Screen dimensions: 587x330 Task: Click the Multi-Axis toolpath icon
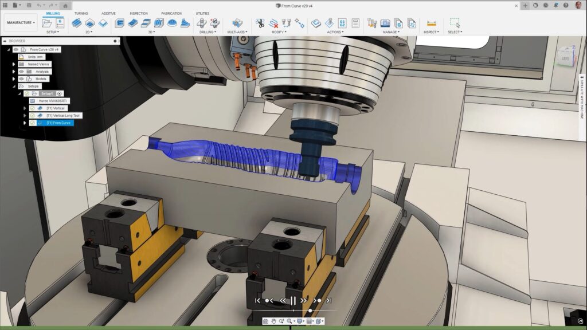[237, 23]
